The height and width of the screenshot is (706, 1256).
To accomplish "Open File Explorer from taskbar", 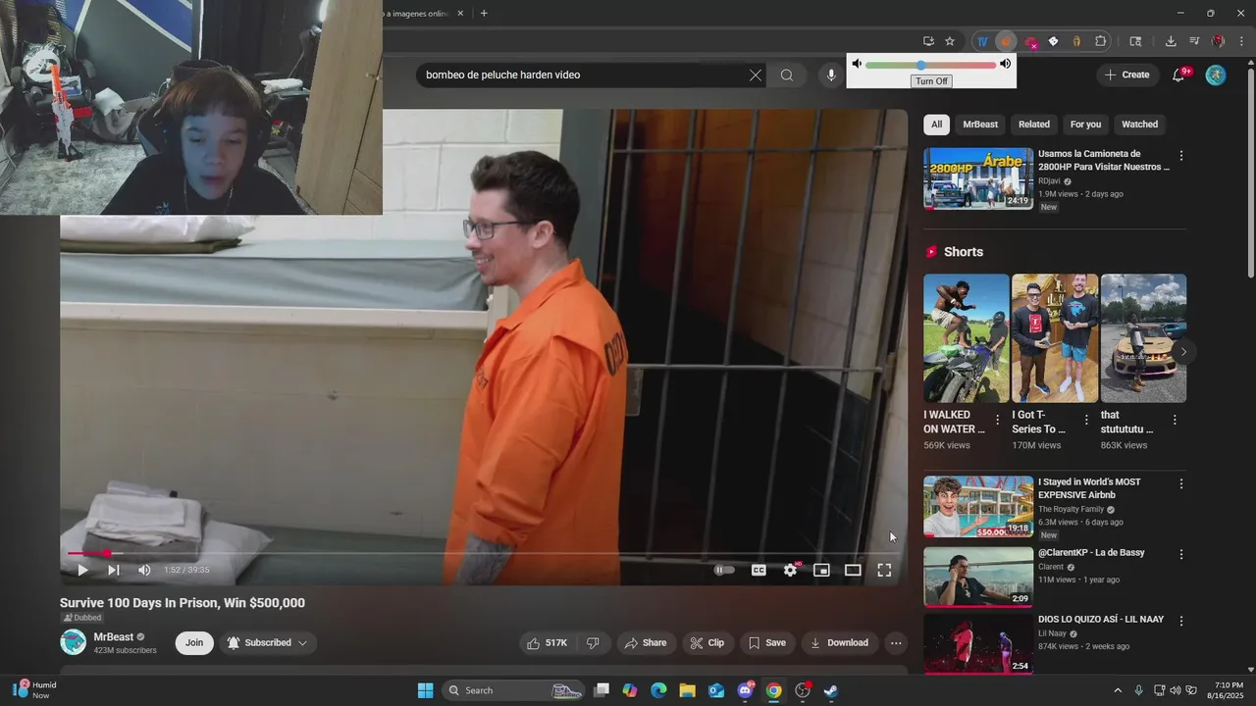I will [687, 690].
